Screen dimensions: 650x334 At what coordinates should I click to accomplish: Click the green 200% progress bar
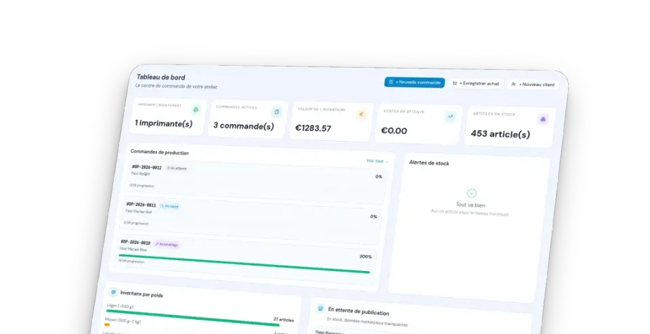[x=244, y=264]
